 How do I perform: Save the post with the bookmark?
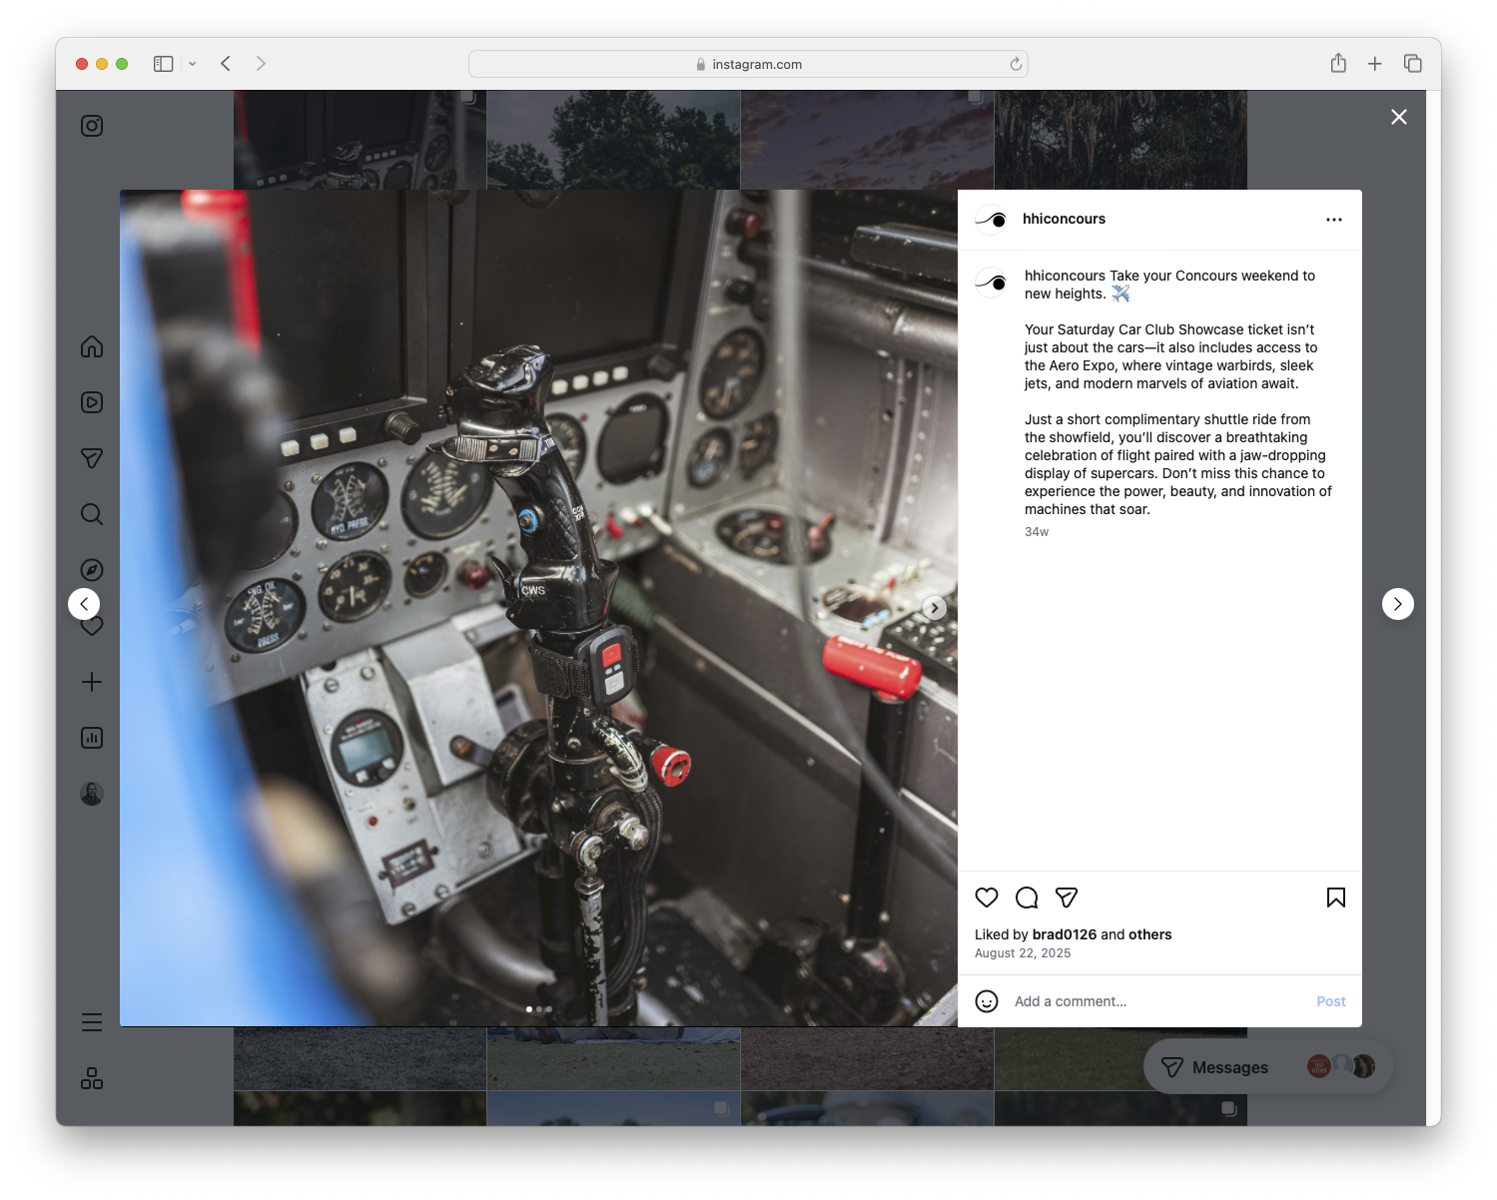pos(1335,898)
